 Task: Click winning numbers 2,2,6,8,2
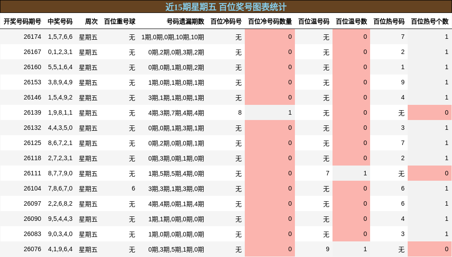pos(60,204)
